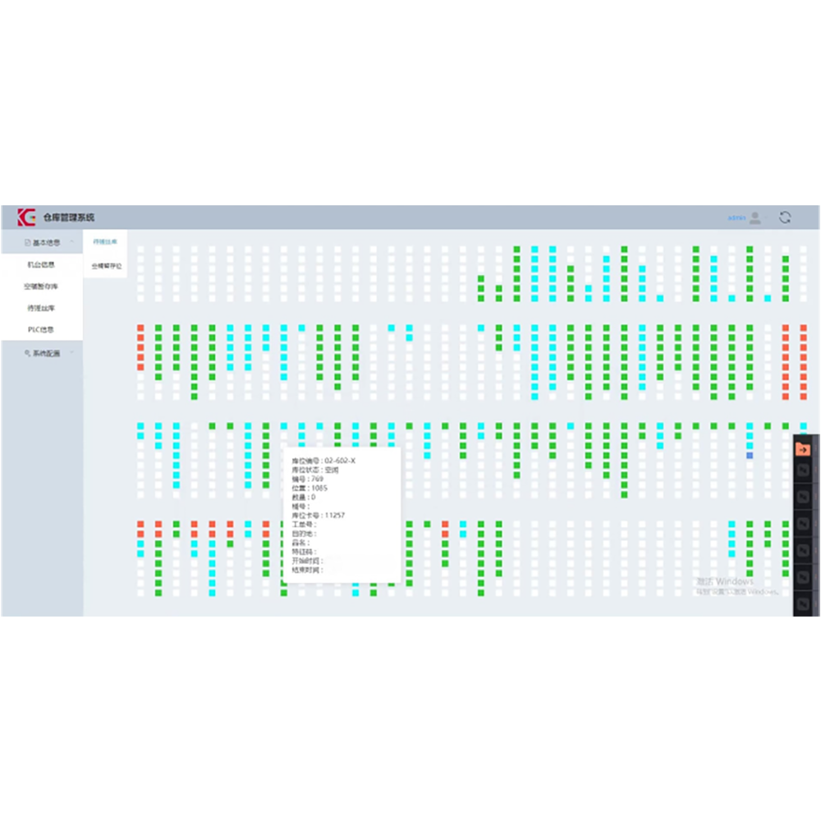Open 空储暂存库 in the sidebar
The height and width of the screenshot is (821, 821).
click(x=41, y=287)
